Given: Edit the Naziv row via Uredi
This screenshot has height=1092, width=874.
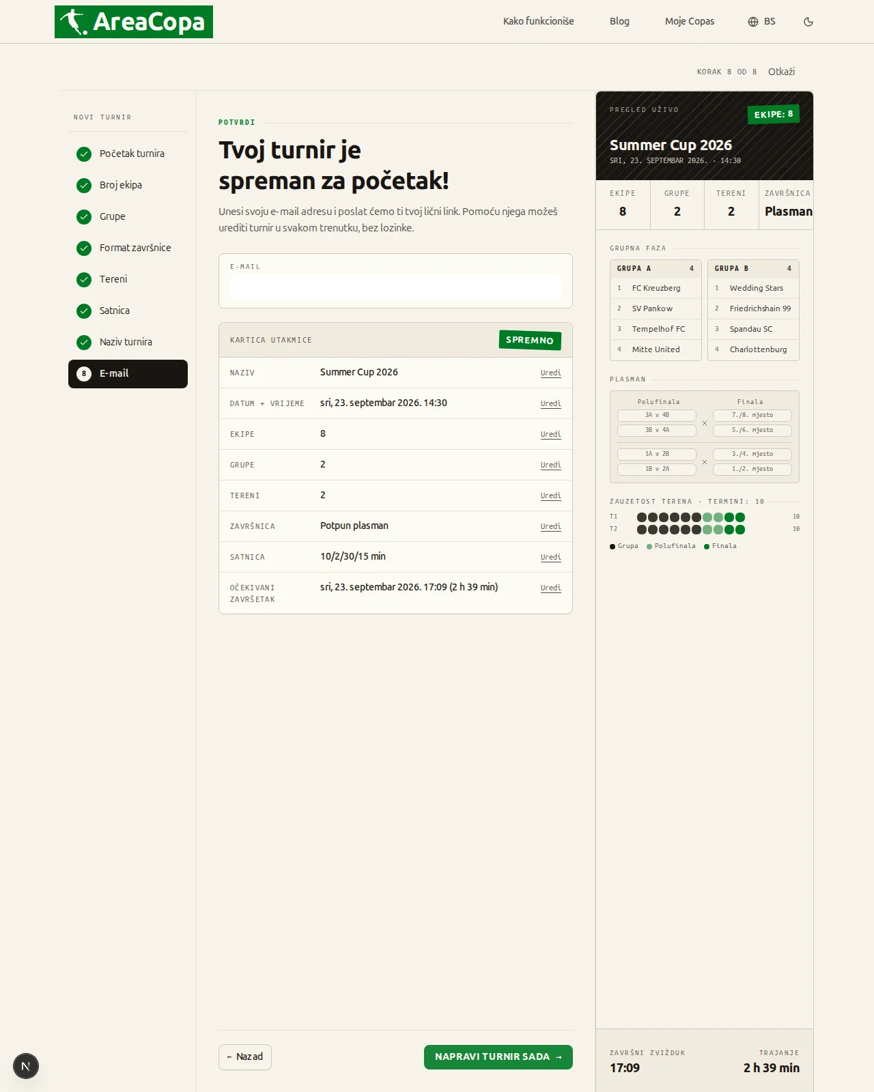Looking at the screenshot, I should (x=550, y=373).
